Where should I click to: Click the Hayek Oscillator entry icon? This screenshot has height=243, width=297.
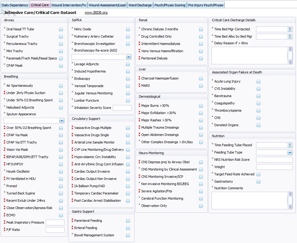61,171
